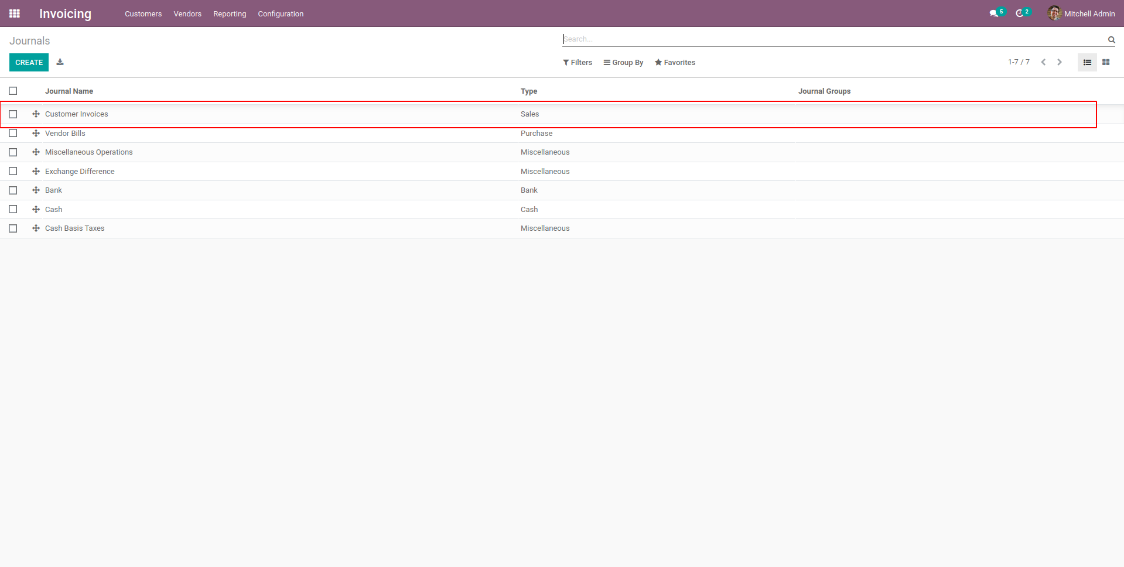Screen dimensions: 1124x567
Task: Check the Miscellaneous Operations row checkbox
Action: 13,152
